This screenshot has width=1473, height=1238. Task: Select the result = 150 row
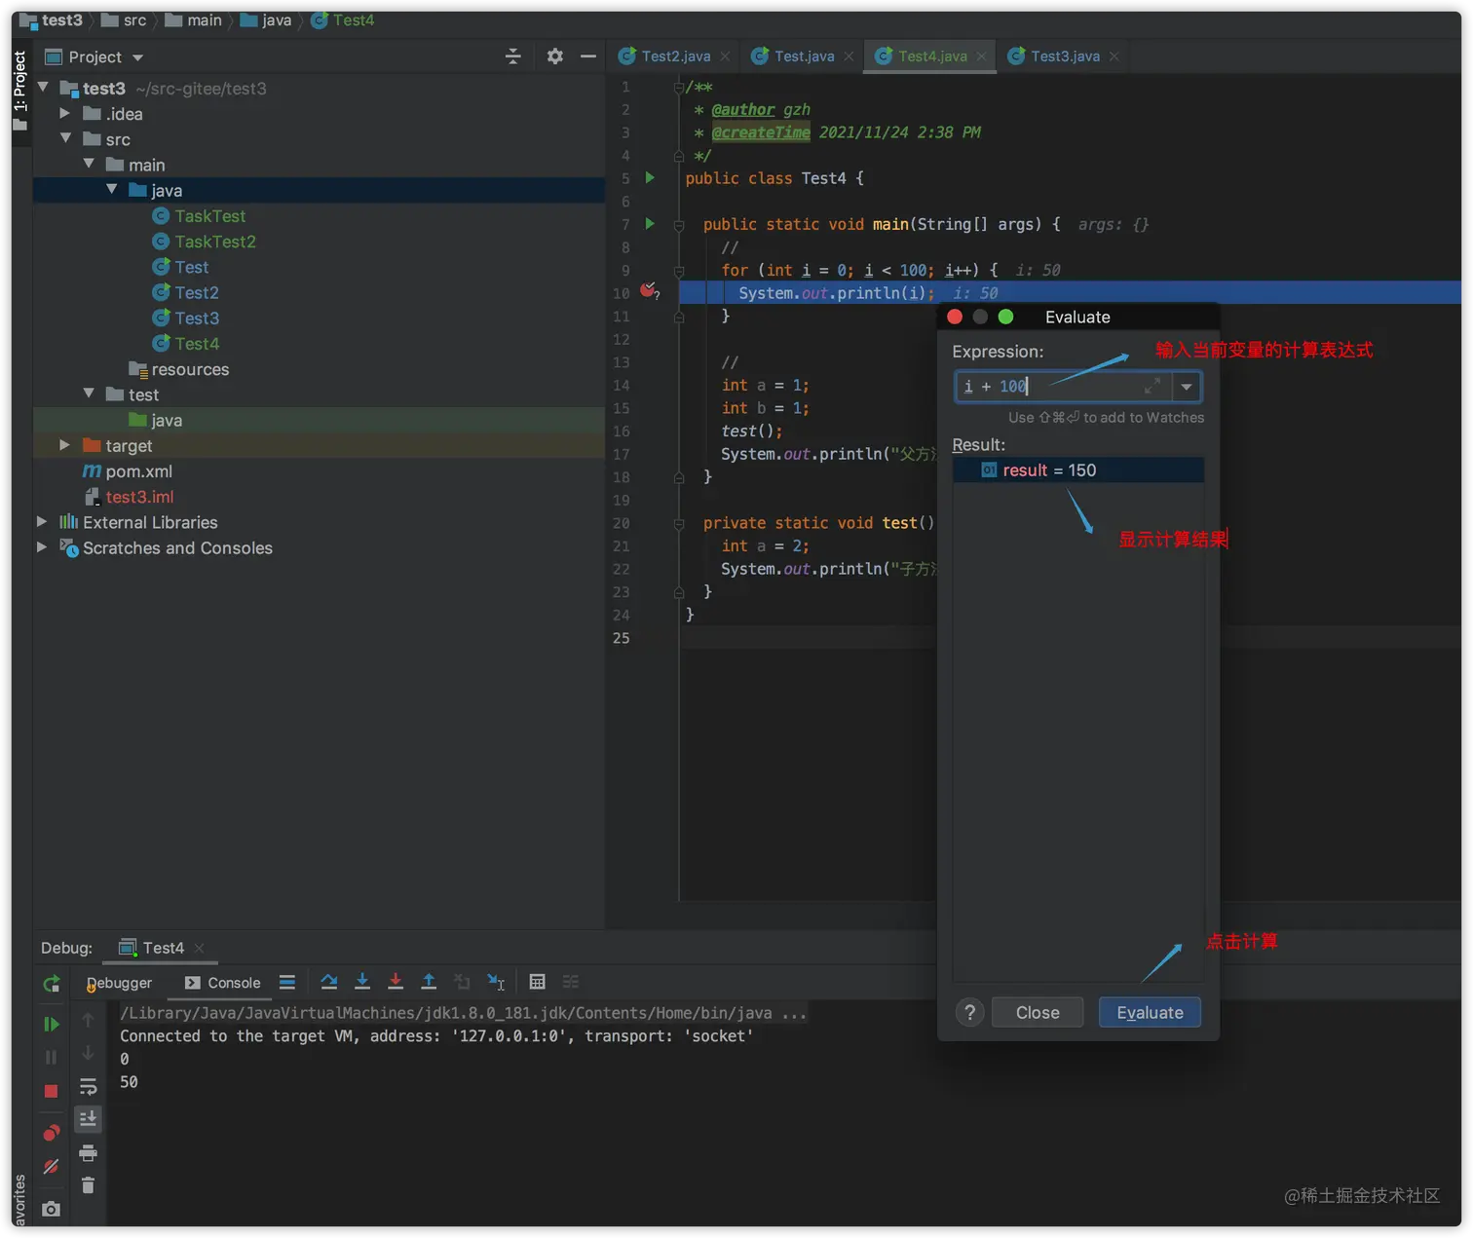1077,470
